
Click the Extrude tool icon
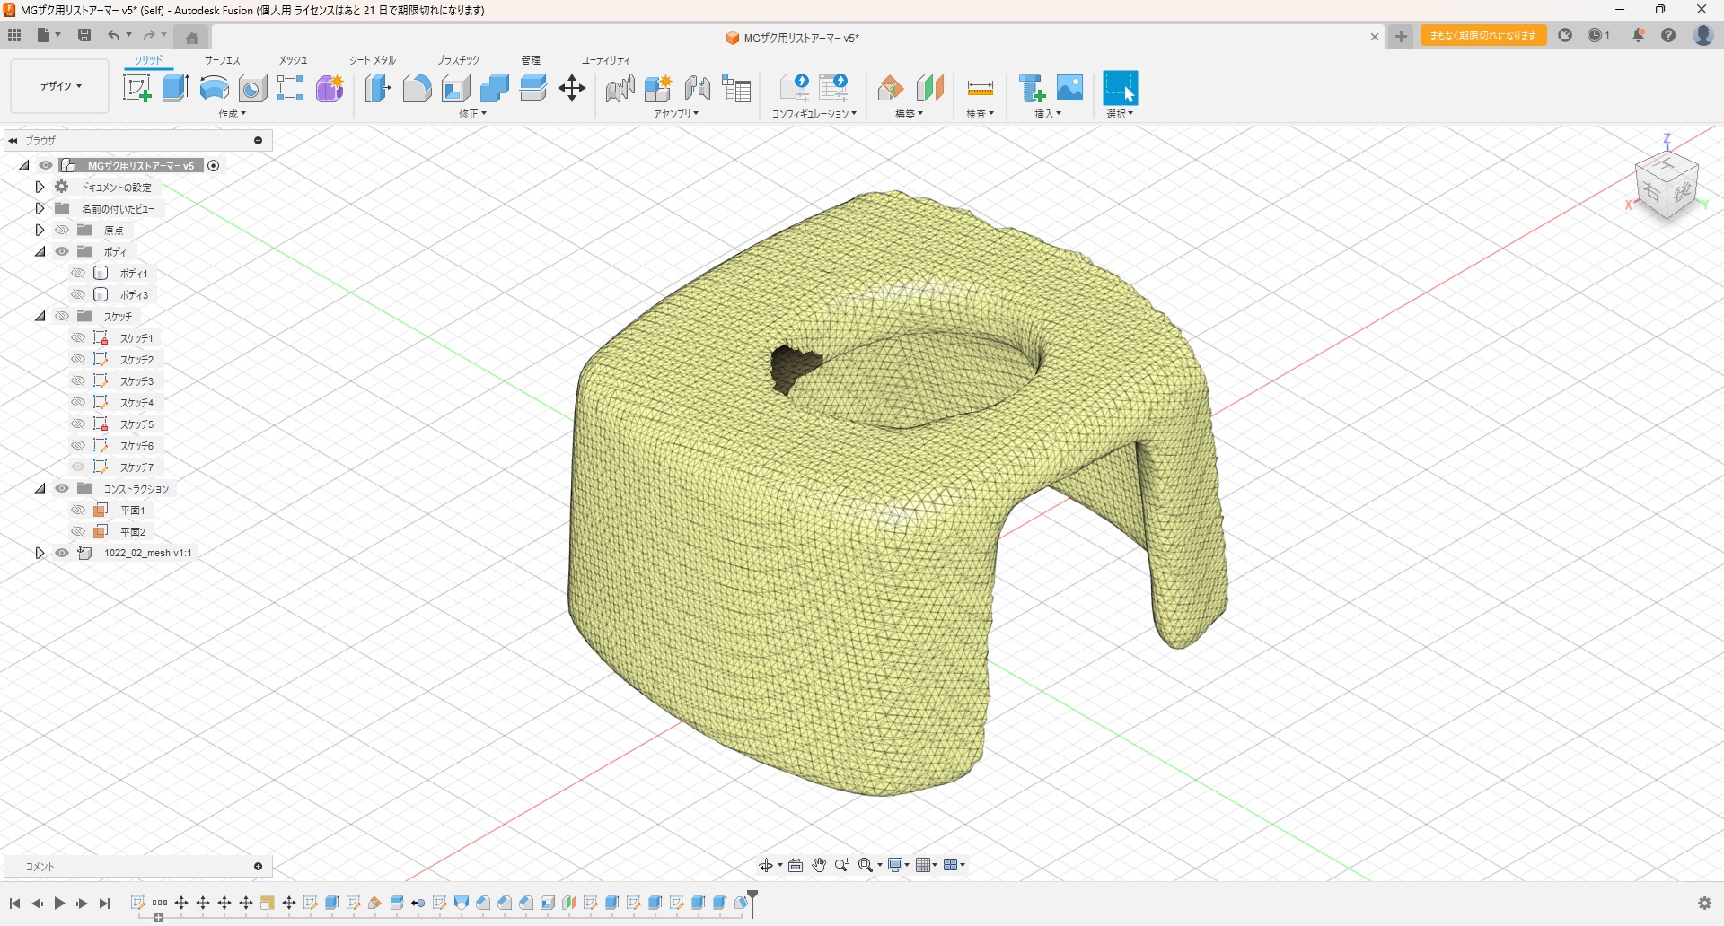pos(175,88)
